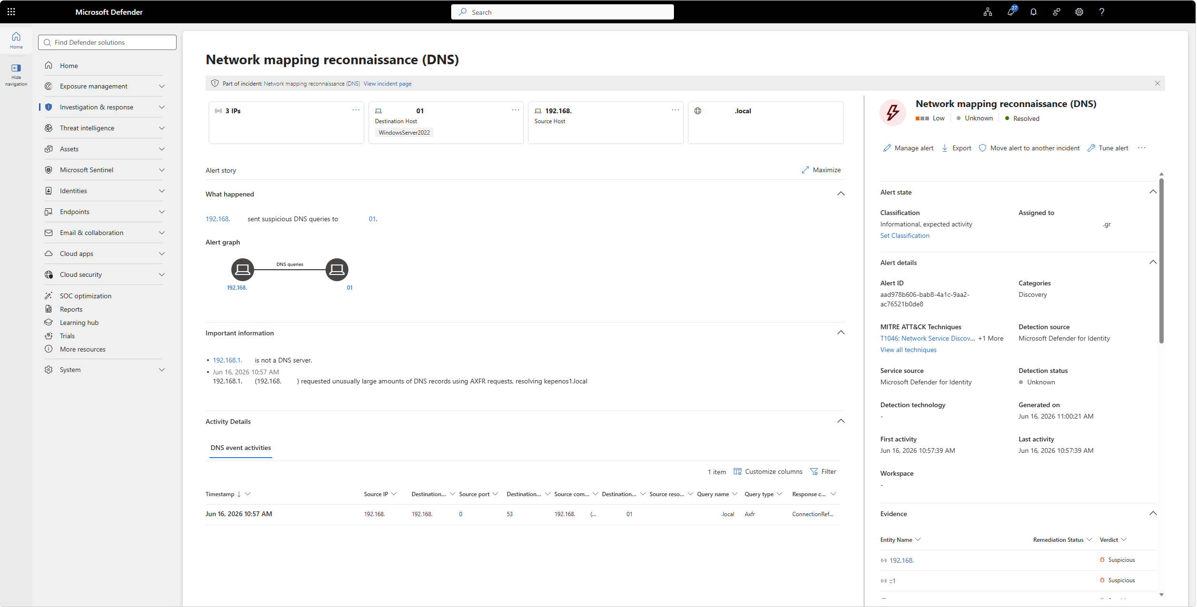The image size is (1197, 607).
Task: Click the Cloud security icon
Action: coord(49,274)
